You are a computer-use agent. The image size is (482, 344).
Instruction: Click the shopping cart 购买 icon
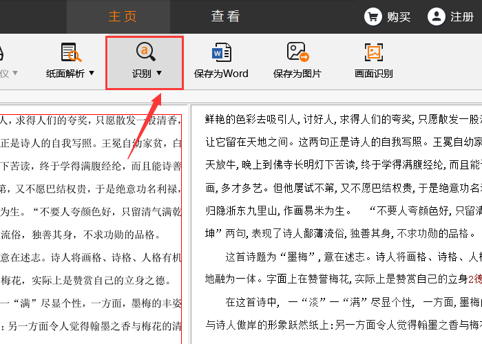point(373,17)
